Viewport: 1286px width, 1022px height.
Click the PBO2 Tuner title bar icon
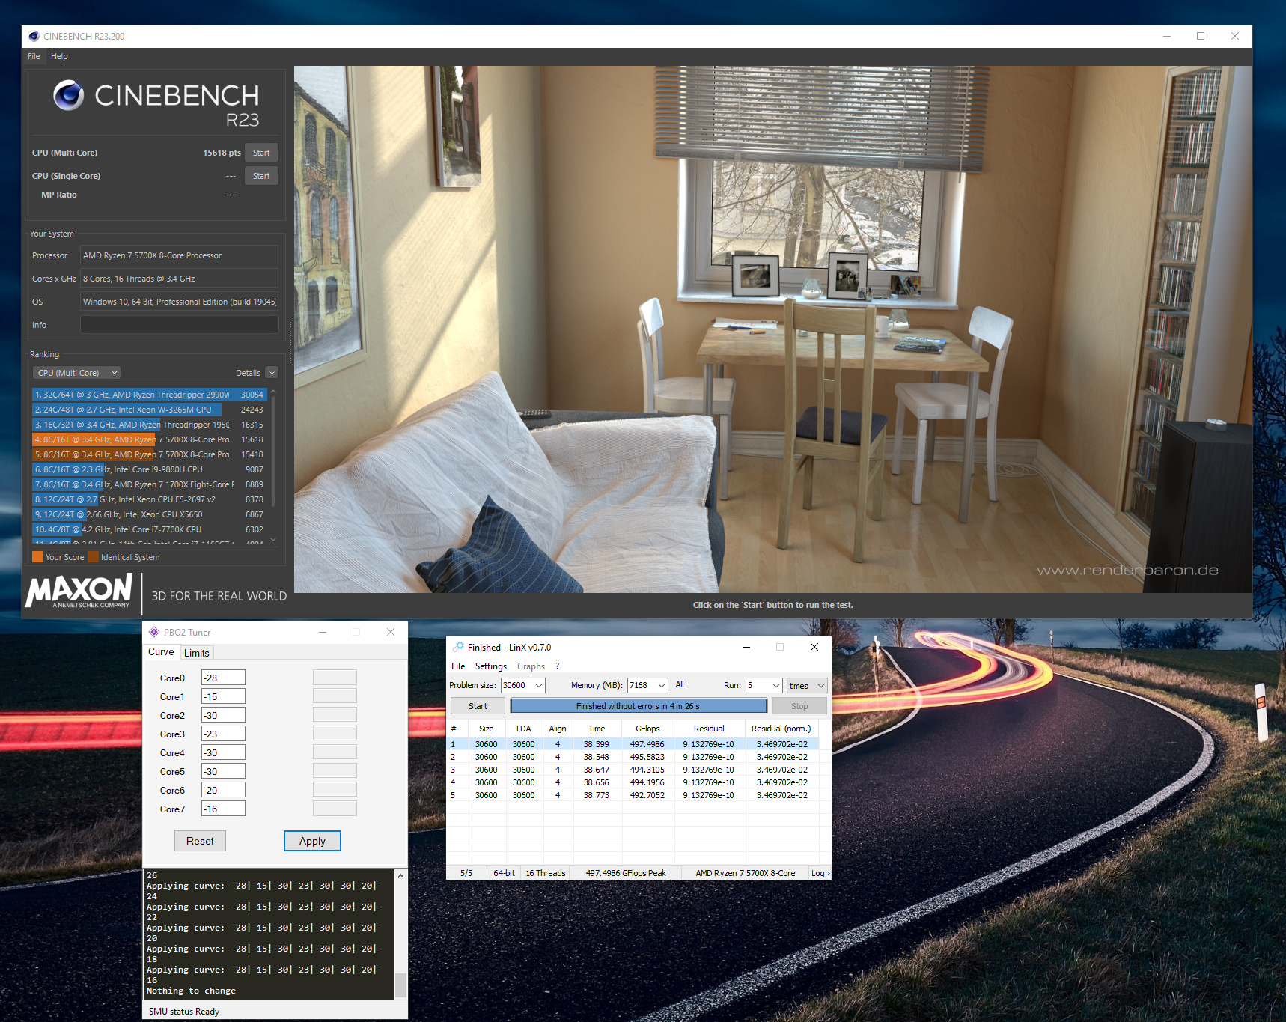[154, 632]
